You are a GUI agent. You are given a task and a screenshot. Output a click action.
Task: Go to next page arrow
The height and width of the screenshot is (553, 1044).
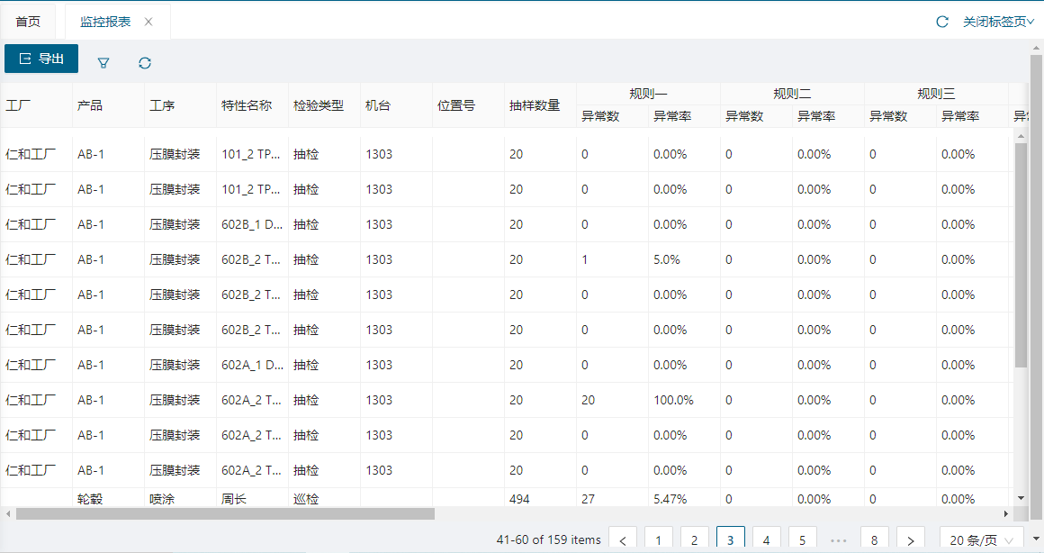(911, 539)
